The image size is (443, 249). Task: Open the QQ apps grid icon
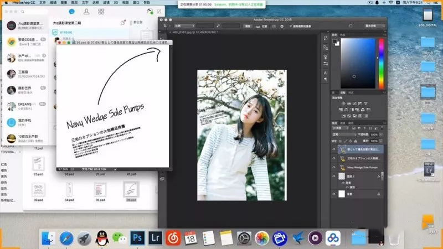(x=101, y=12)
